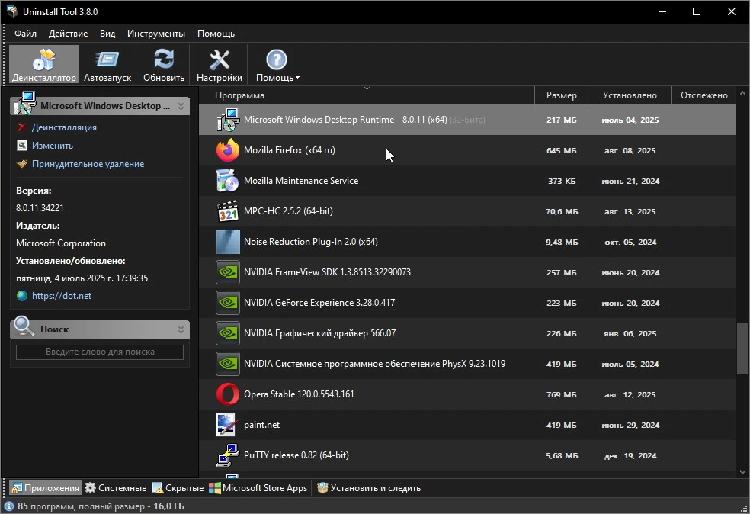Click the Uninstall Tool title bar app icon
The height and width of the screenshot is (514, 750).
[x=12, y=11]
